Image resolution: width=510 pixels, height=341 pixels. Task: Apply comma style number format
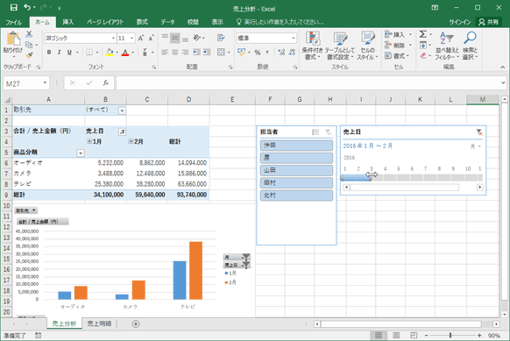coord(267,52)
